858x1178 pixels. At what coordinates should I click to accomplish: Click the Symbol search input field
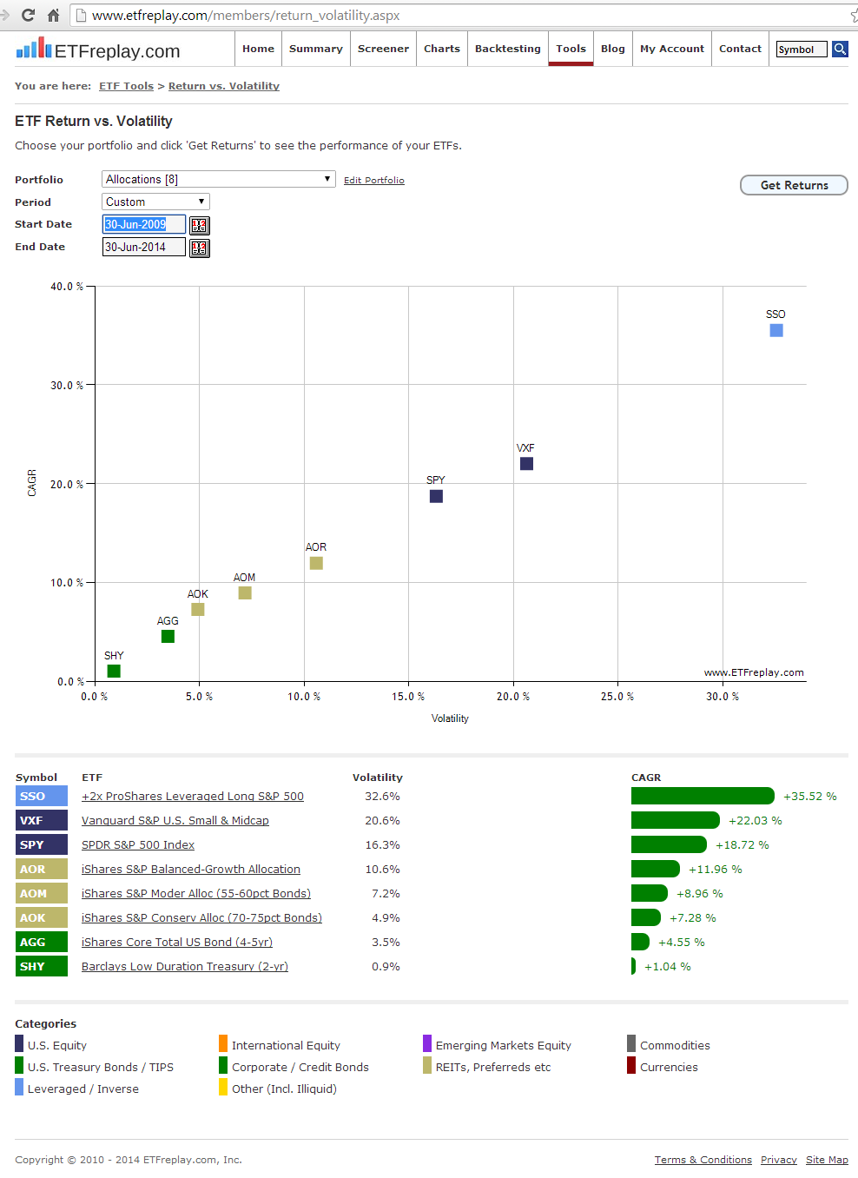pyautogui.click(x=802, y=50)
